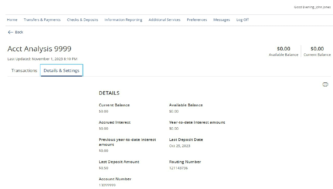Click the Oct 25, 2023 date value
The image size is (333, 189).
point(180,146)
